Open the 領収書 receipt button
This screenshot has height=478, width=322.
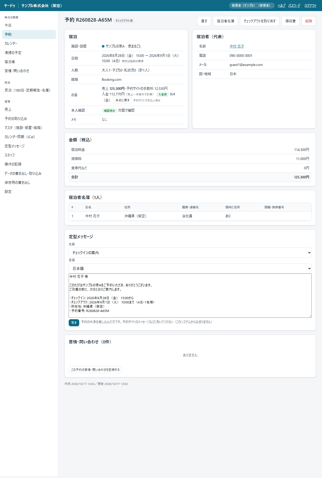(x=290, y=21)
